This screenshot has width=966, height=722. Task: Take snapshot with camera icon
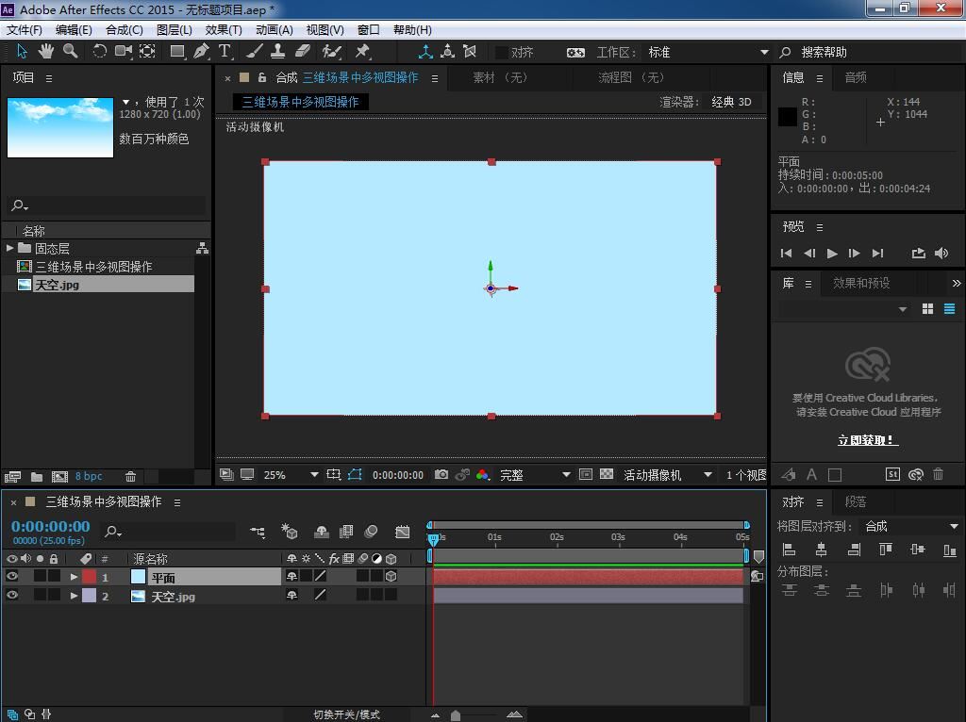coord(441,475)
